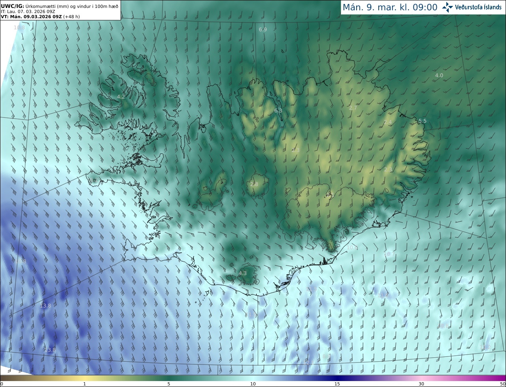Click the pale yellow colorbar segment above label 1
This screenshot has height=387, width=506.
[x=85, y=378]
